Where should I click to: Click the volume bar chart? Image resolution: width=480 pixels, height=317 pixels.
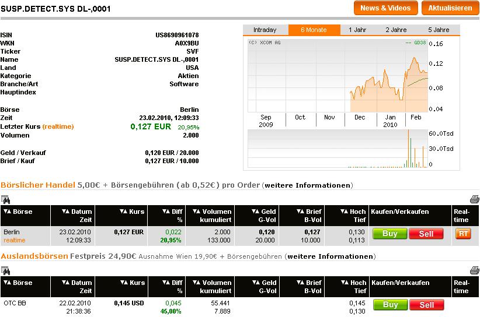click(x=338, y=149)
